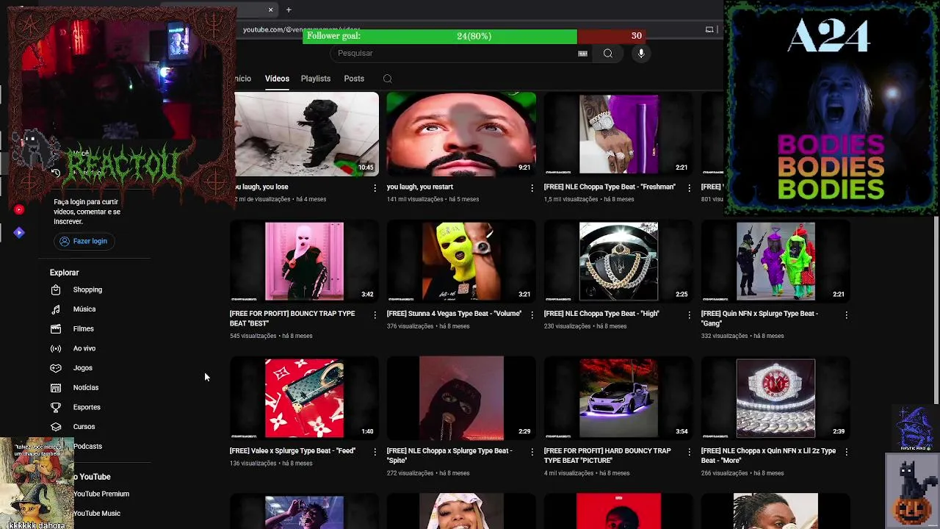Image resolution: width=940 pixels, height=529 pixels.
Task: Open options for Stunna 4 Vegas "Volume"
Action: [x=532, y=314]
